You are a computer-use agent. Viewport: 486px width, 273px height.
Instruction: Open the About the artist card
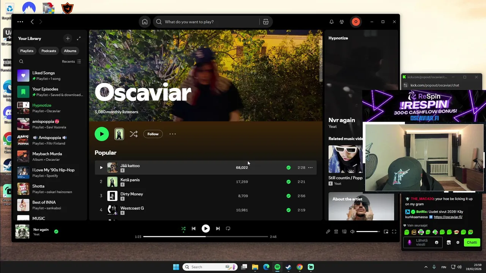pos(361,207)
